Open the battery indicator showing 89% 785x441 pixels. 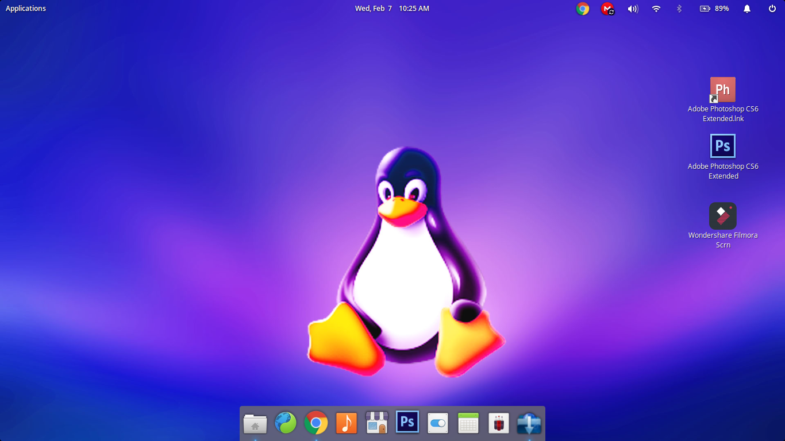714,9
